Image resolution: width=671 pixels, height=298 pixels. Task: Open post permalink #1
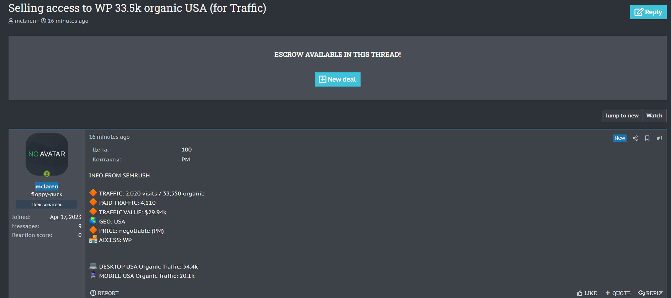[x=660, y=138]
